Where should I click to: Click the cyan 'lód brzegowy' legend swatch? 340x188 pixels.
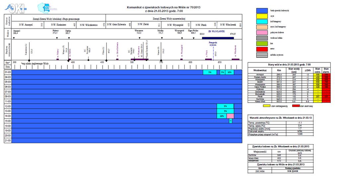262,22
